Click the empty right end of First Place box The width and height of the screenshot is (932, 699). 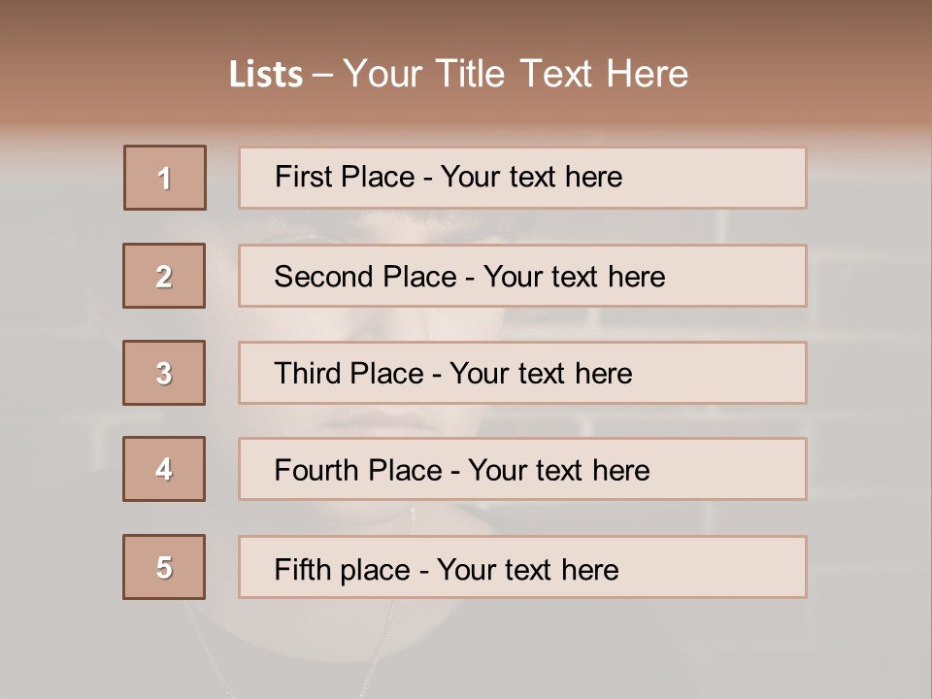click(x=738, y=178)
